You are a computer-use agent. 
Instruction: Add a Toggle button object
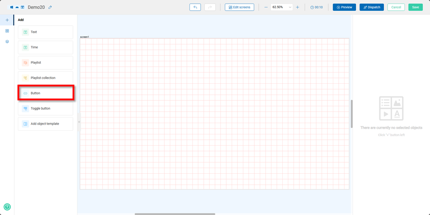coord(45,108)
